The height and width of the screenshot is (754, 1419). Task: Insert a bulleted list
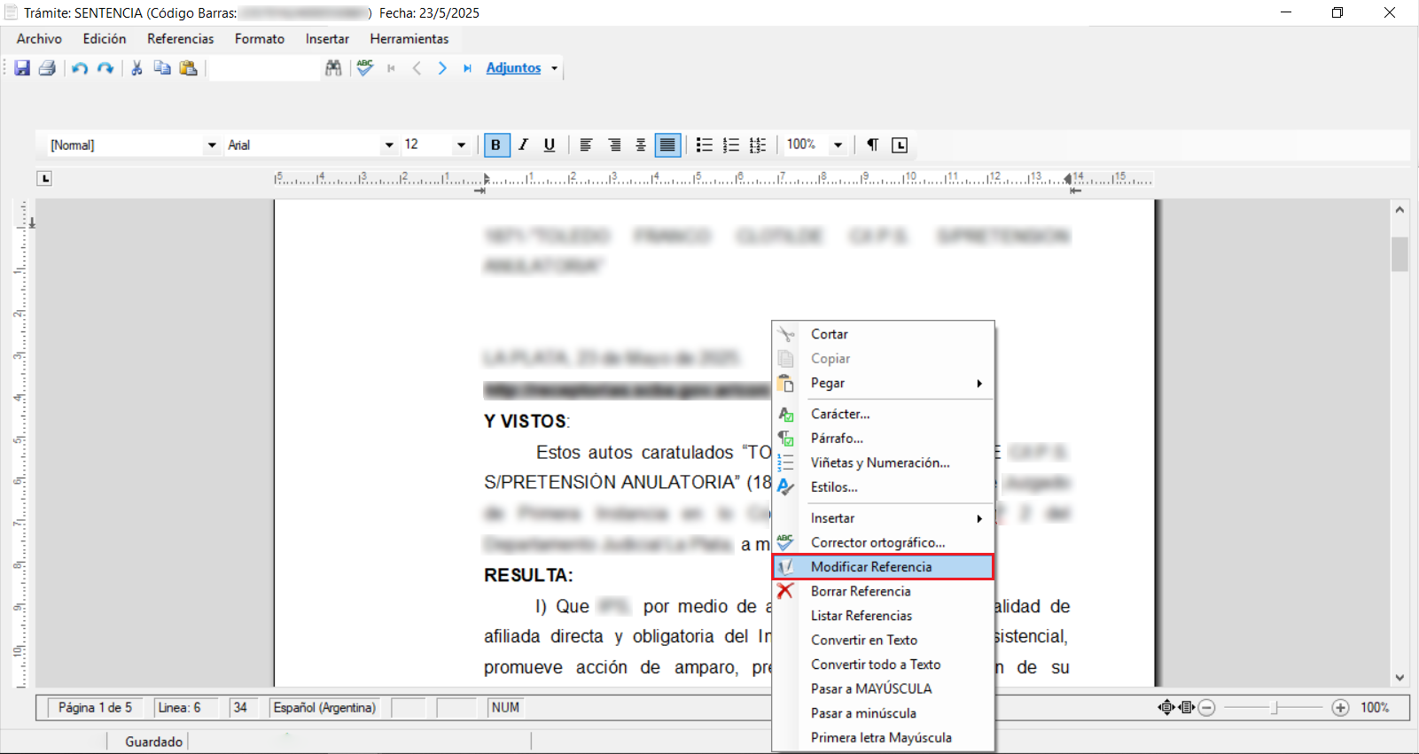tap(705, 145)
